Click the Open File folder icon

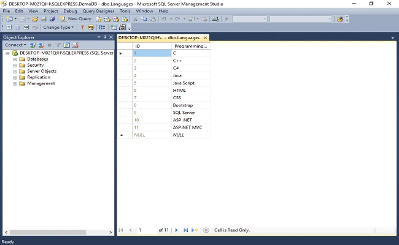35,19
